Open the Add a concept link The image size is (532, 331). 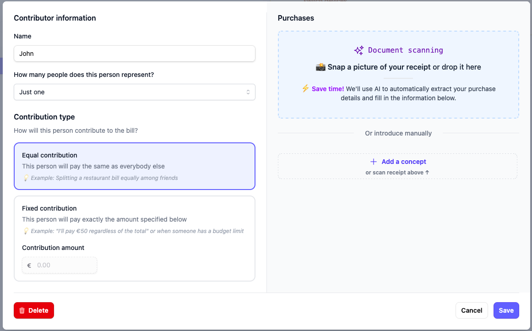pyautogui.click(x=404, y=162)
